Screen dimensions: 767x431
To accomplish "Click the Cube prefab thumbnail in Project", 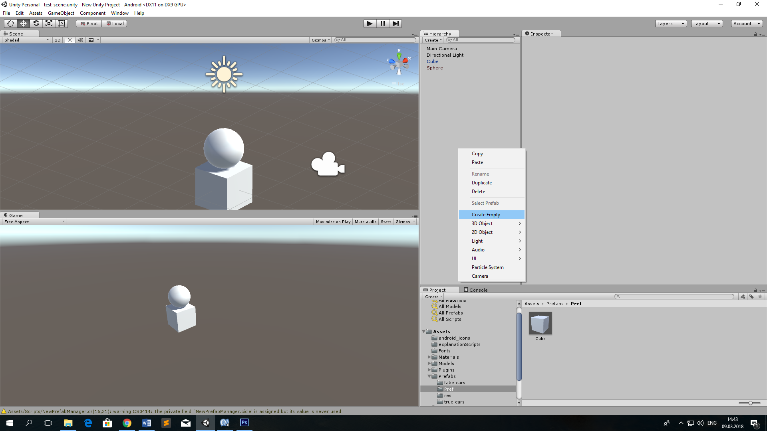I will (x=540, y=322).
